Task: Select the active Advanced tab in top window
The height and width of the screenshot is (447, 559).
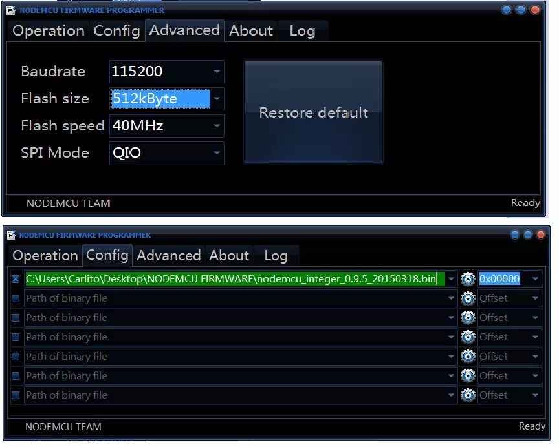Action: 184,30
